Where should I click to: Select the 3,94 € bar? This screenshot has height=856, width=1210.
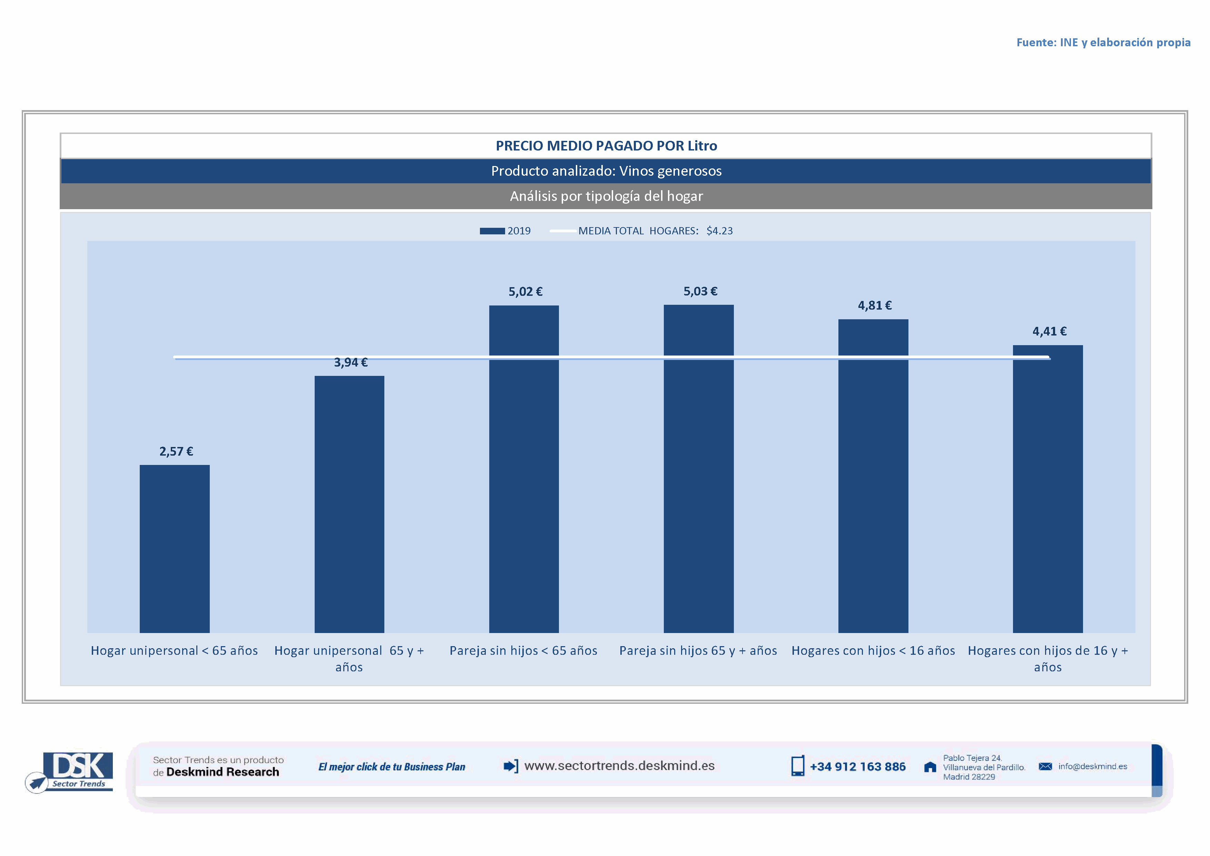(349, 503)
